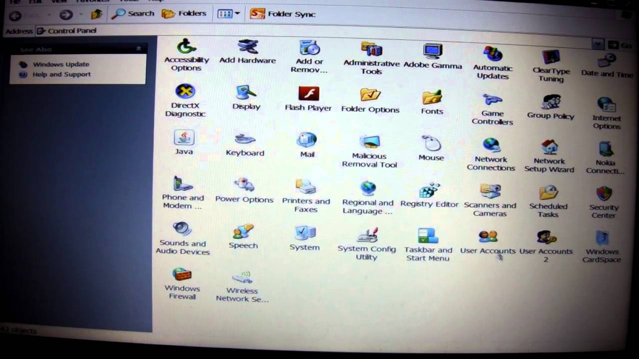Launch Registry Editor

[429, 196]
